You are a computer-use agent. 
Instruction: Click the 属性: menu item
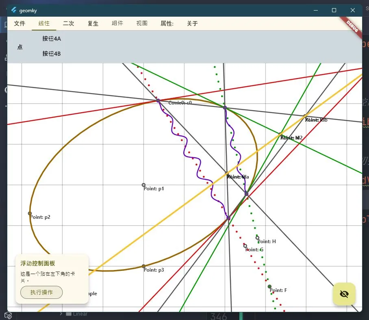pos(167,24)
